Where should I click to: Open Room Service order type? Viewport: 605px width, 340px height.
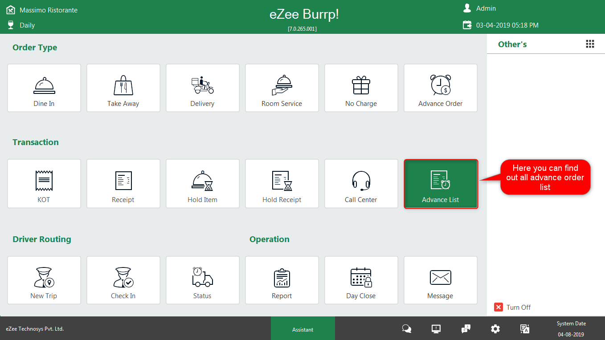[282, 88]
